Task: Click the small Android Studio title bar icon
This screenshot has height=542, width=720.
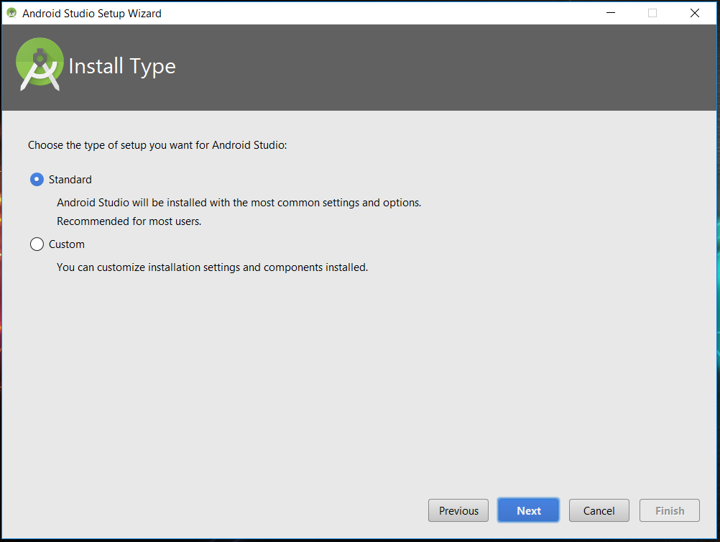Action: pos(11,13)
